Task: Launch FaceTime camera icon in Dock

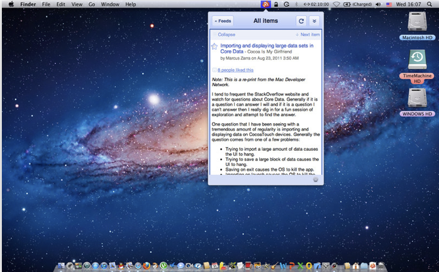Action: point(189,266)
